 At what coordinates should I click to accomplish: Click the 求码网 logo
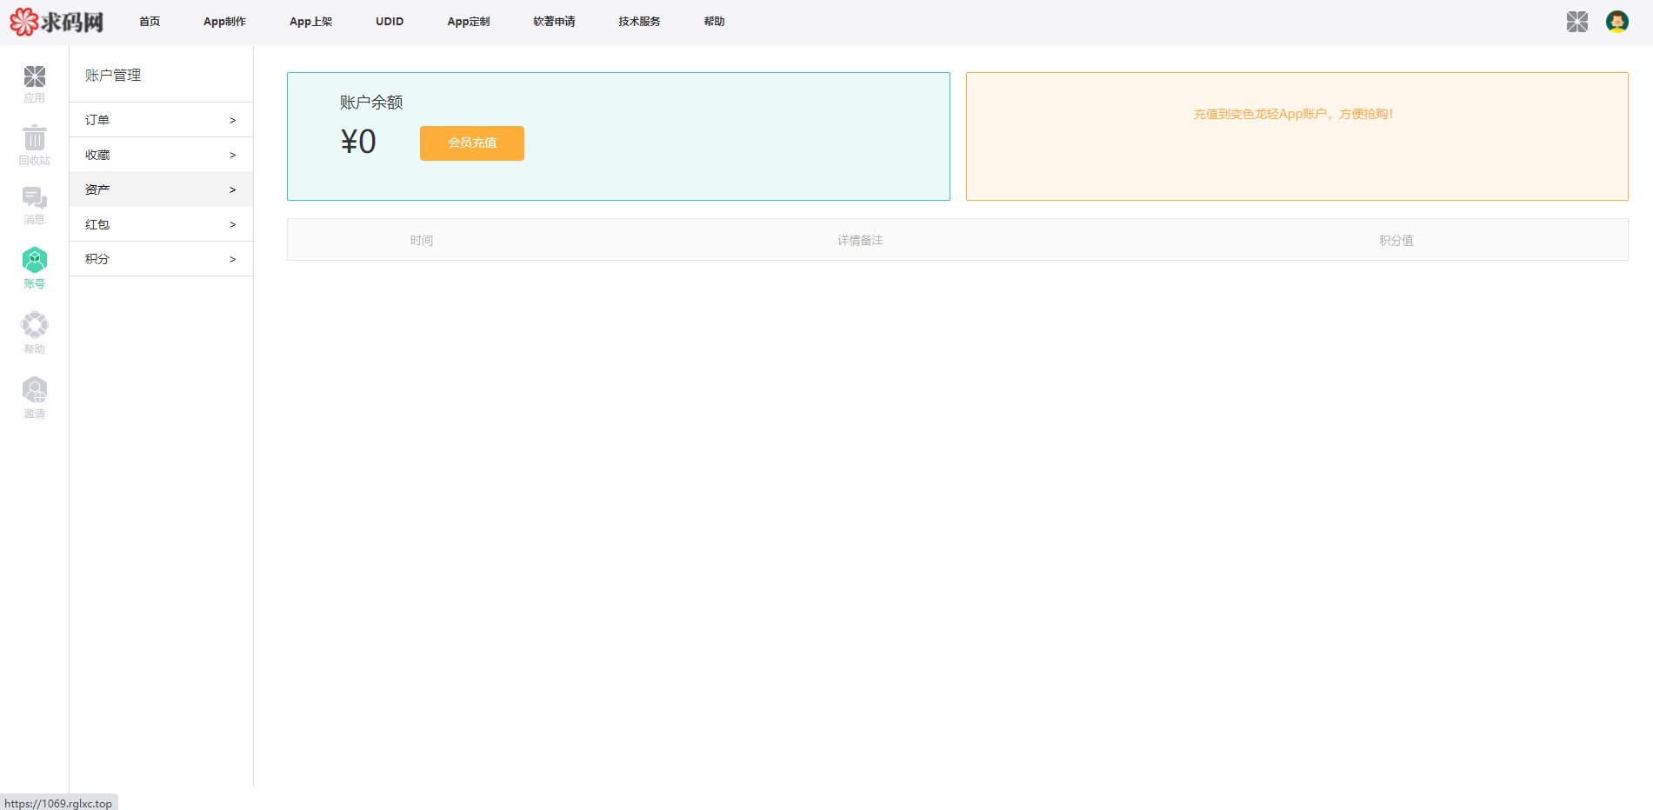pyautogui.click(x=57, y=22)
